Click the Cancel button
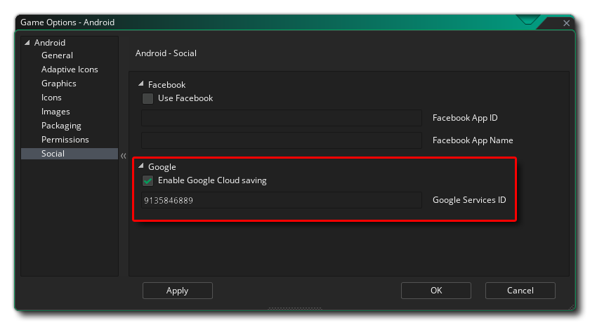Screen dimensions: 590x325 point(520,291)
